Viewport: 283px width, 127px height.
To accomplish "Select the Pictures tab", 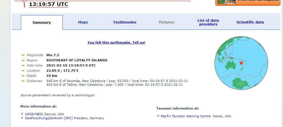I will (166, 22).
